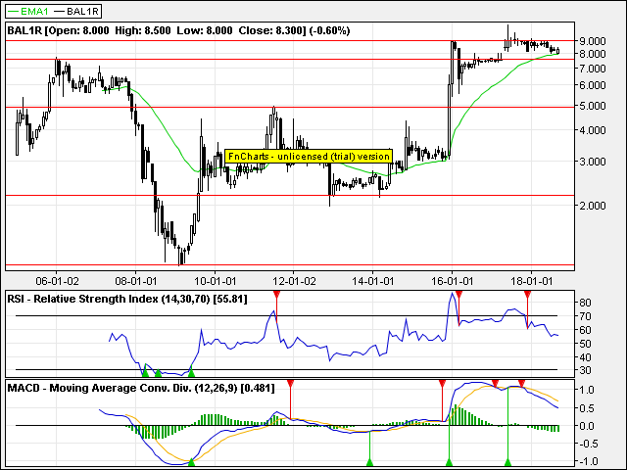Click the MACD axis value 1.0
627x470 pixels.
click(587, 390)
